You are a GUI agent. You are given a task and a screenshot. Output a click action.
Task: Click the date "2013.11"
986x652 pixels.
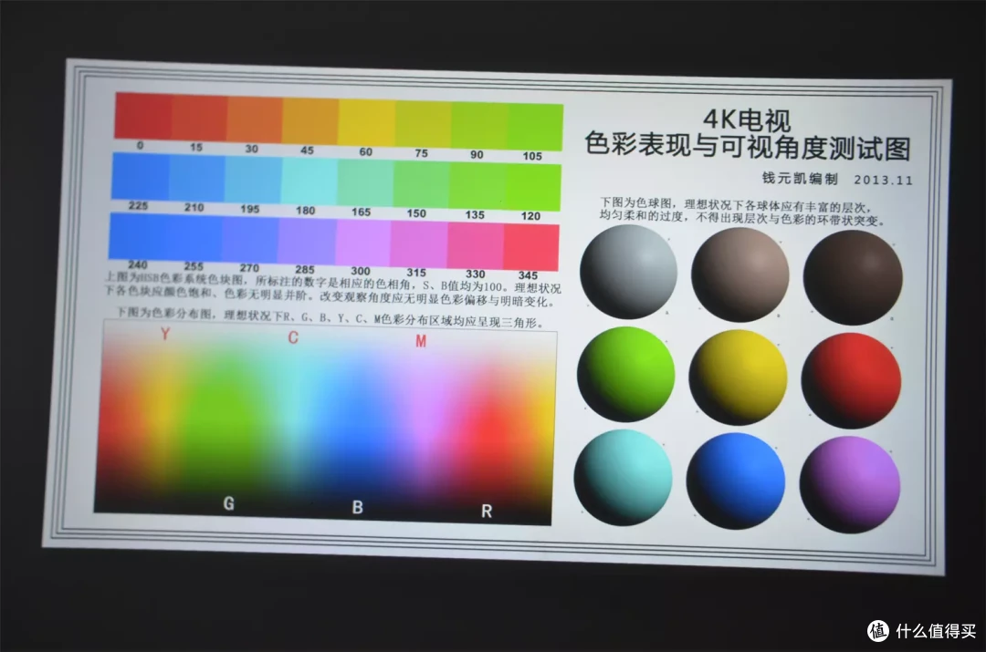(x=883, y=181)
